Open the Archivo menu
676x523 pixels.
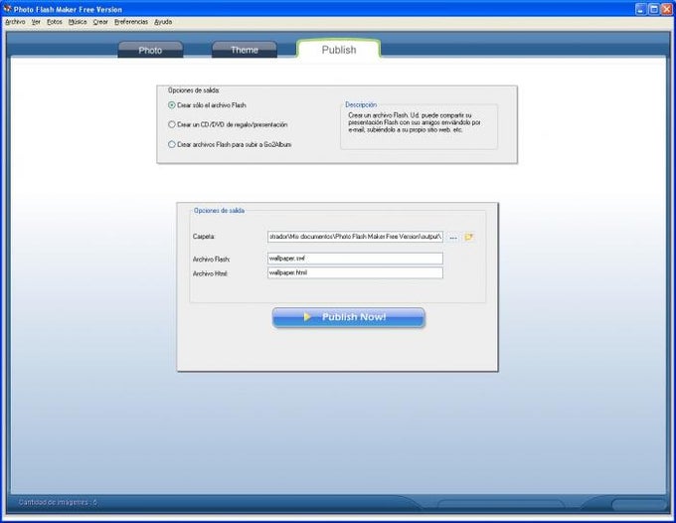[x=15, y=22]
